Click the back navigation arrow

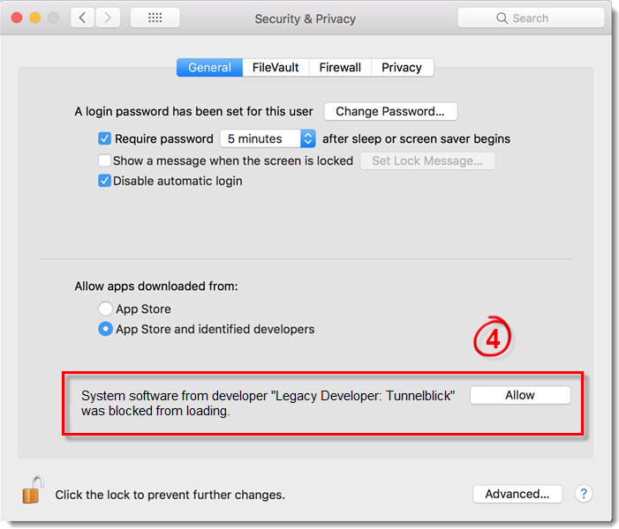pos(82,18)
